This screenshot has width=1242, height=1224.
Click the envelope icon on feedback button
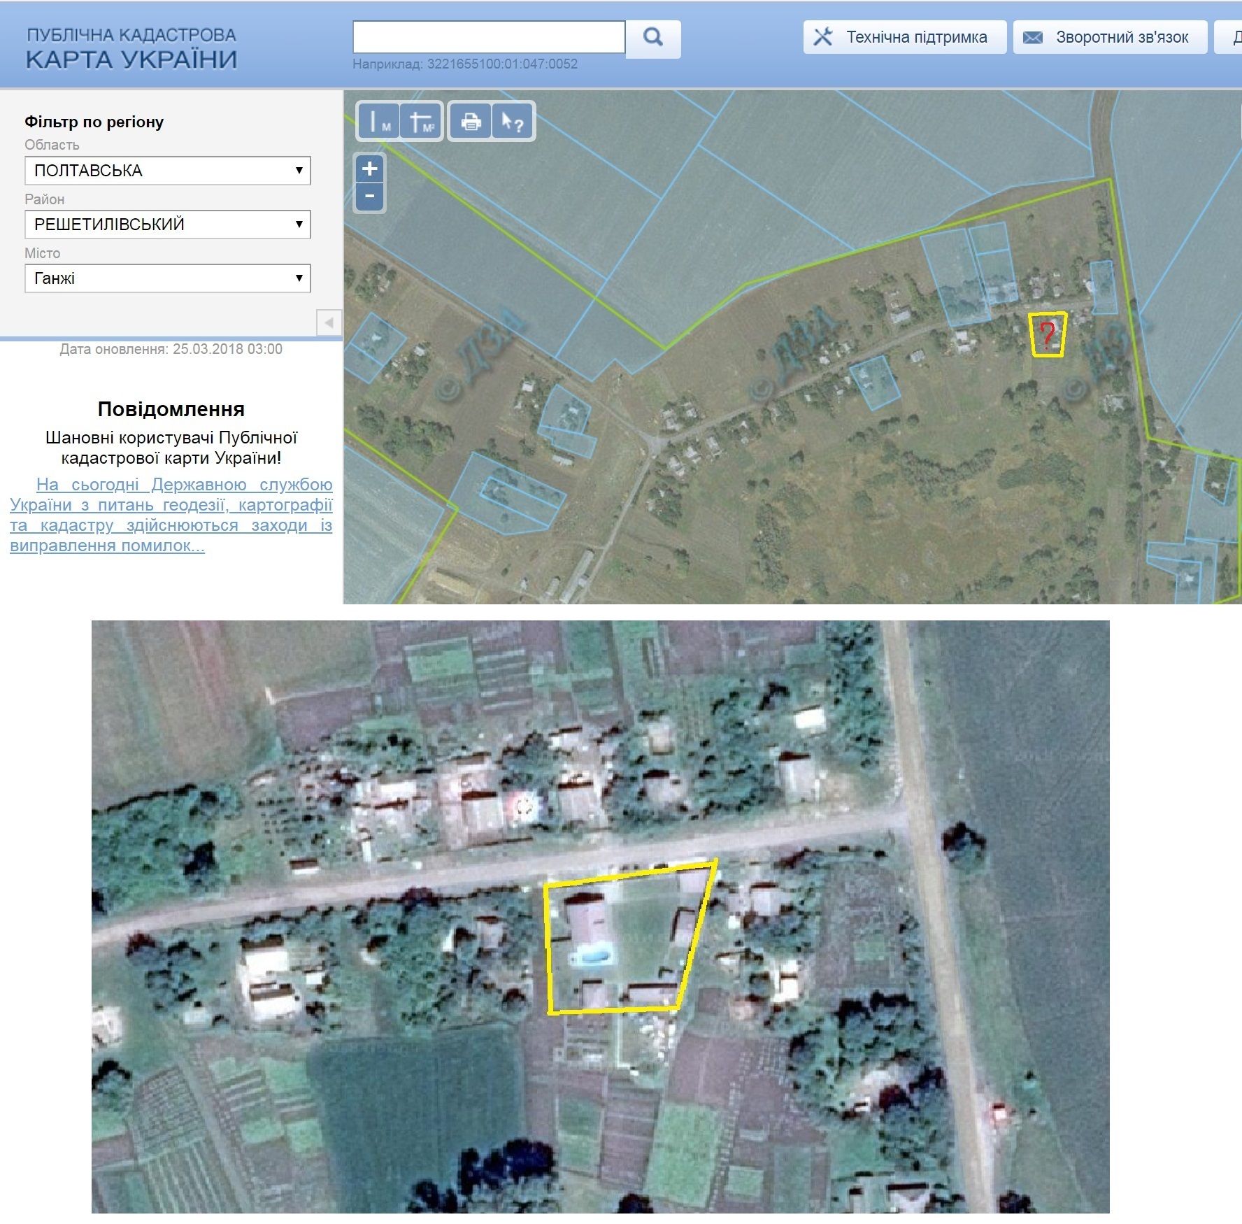click(1033, 38)
